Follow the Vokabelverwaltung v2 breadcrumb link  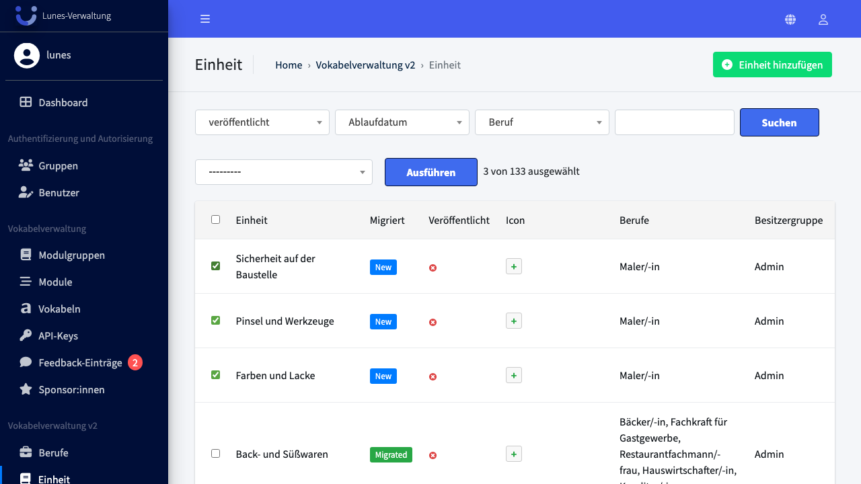tap(366, 65)
